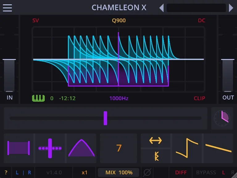
Task: Click the IN level fader
Action: coord(9,75)
